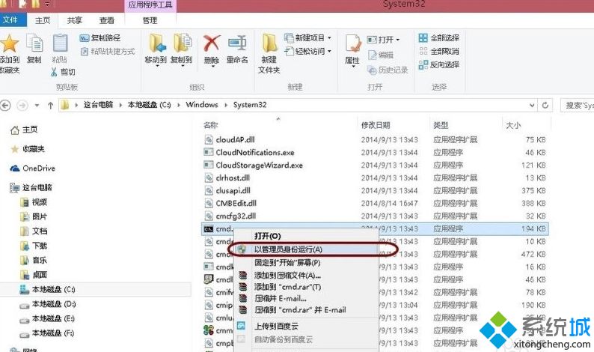Select the cloudAP.dll file
The width and height of the screenshot is (594, 352).
click(x=230, y=139)
